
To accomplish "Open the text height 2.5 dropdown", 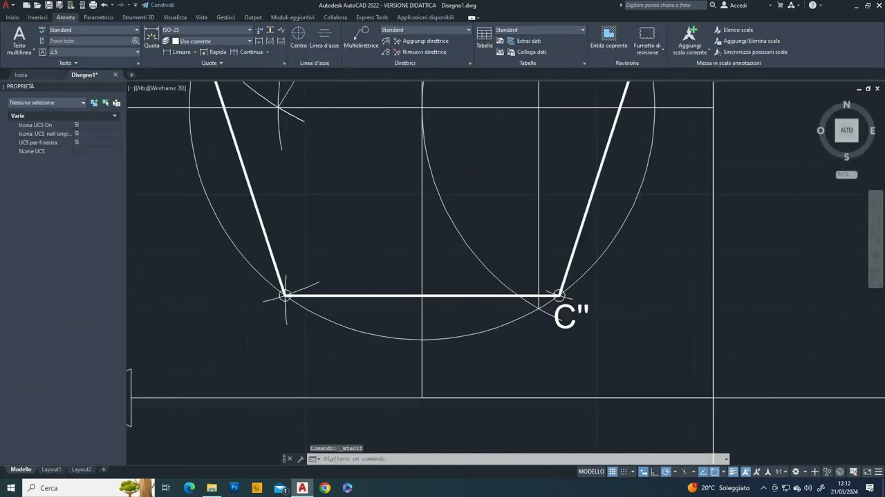I will [94, 52].
